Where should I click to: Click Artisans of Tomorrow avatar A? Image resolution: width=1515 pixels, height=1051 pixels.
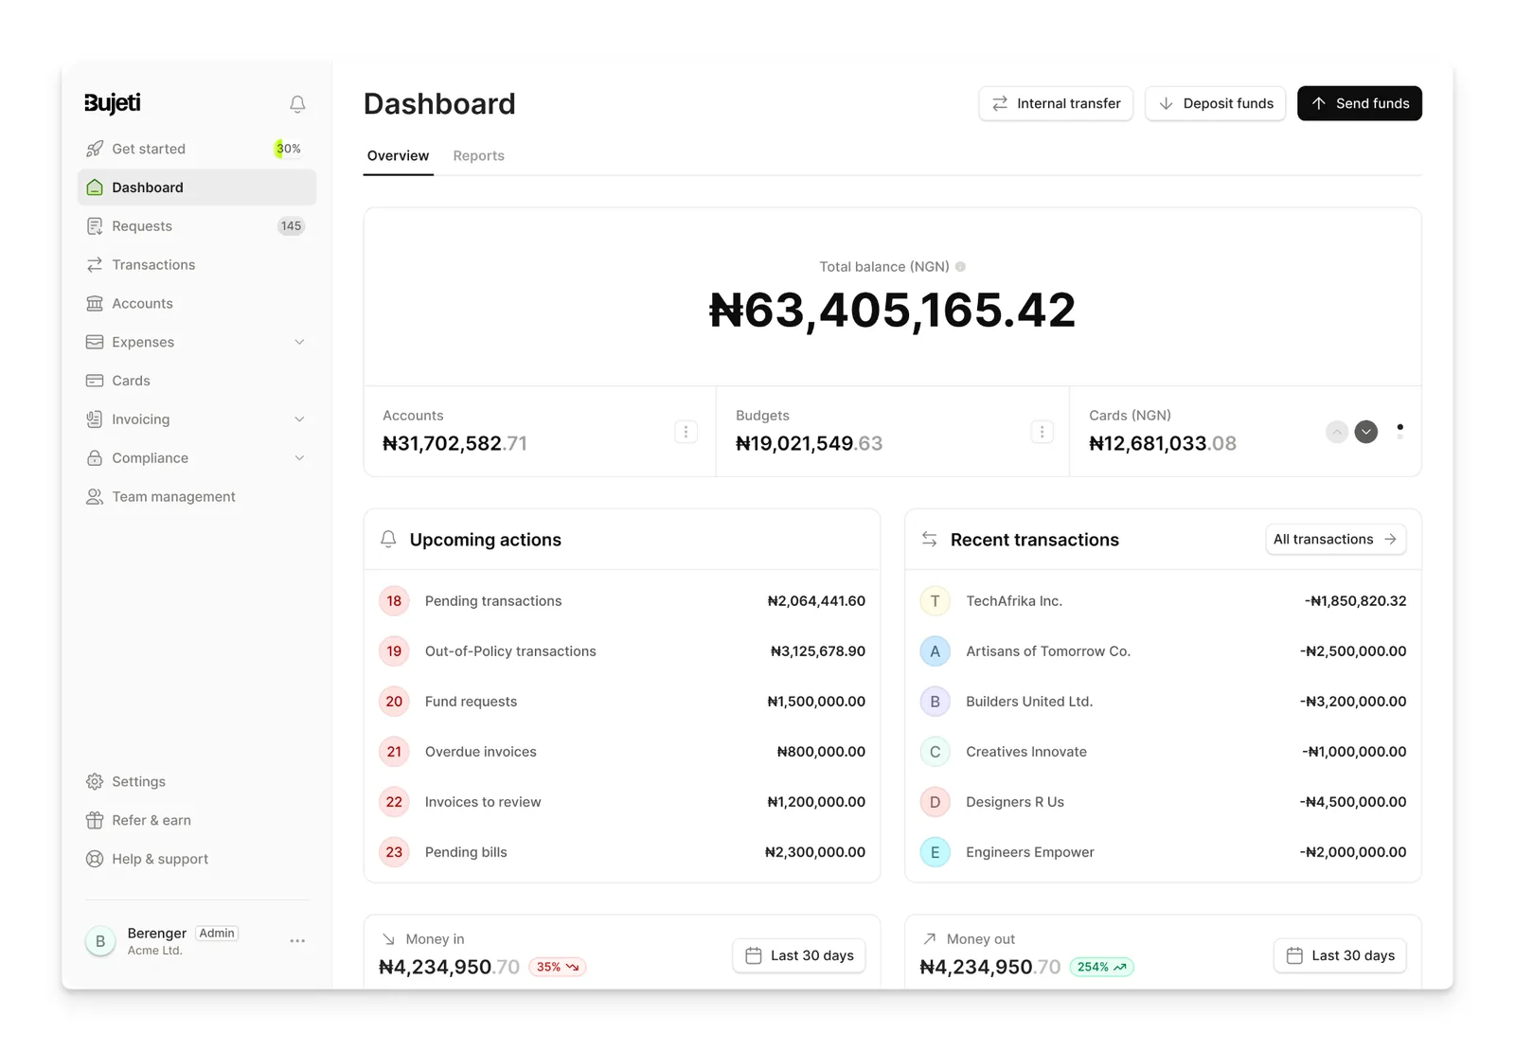(x=935, y=651)
